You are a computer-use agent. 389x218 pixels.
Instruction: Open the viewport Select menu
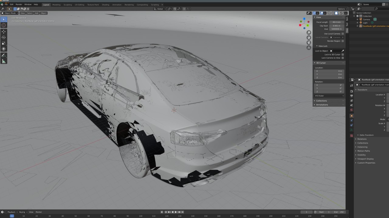pos(29,13)
